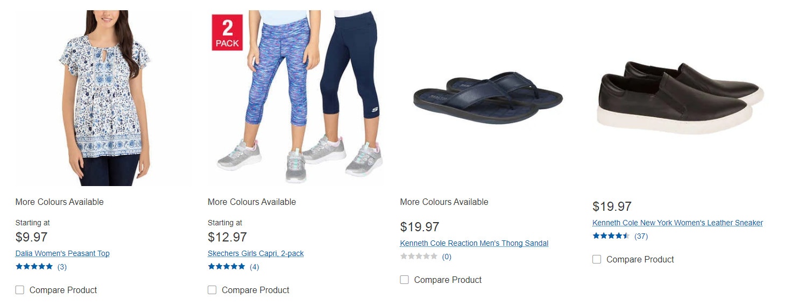This screenshot has height=306, width=785.
Task: Click the black leather sneaker product image
Action: coord(681,98)
